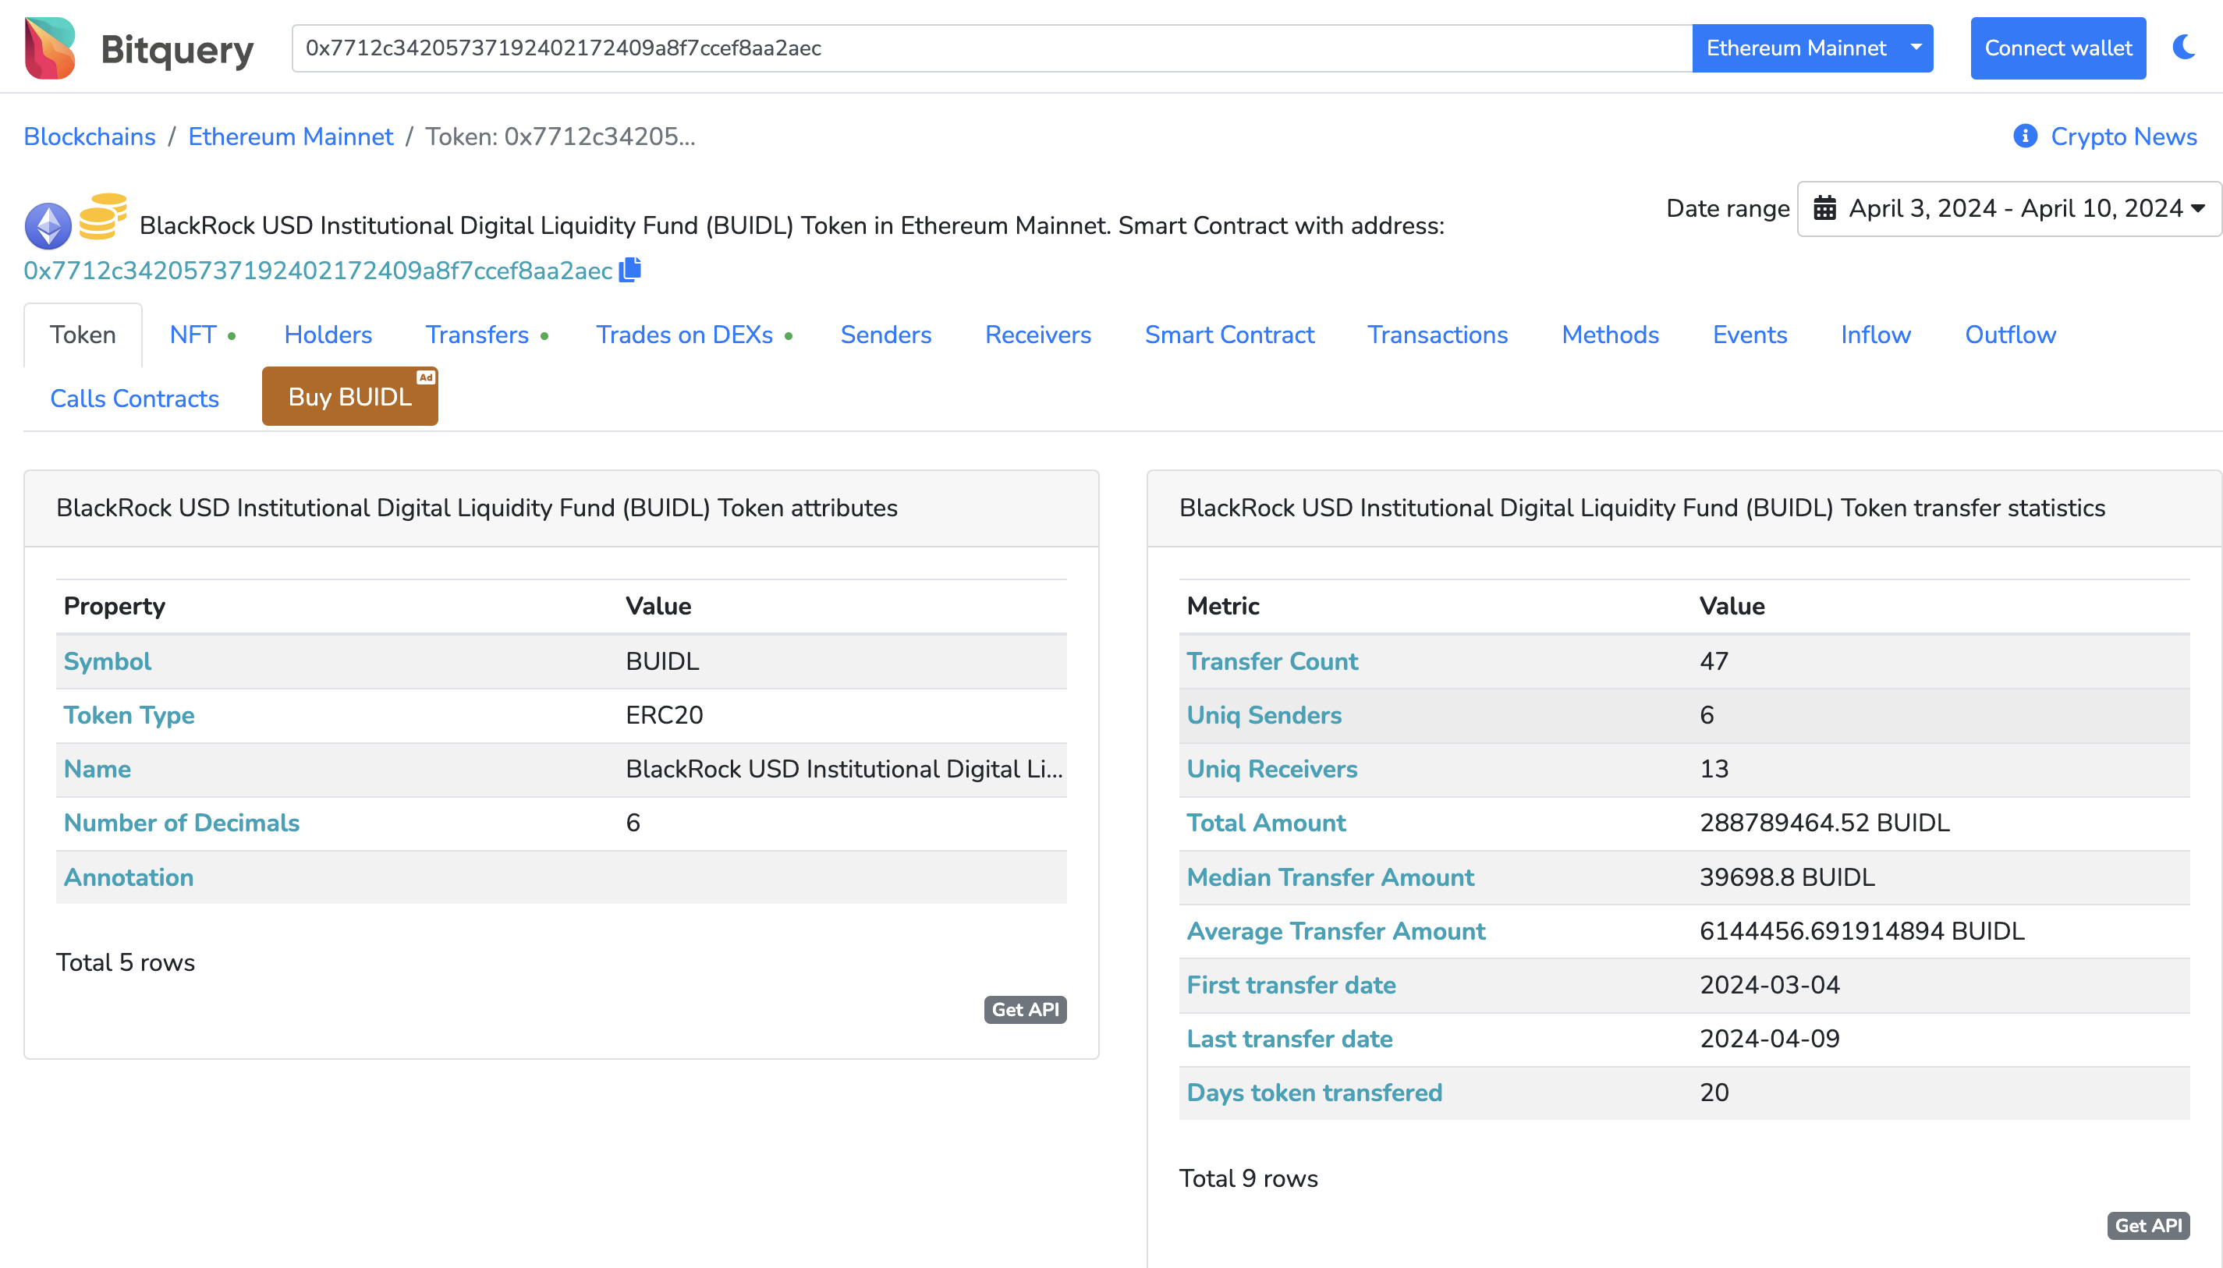
Task: Click the calendar icon in the date range
Action: (1825, 209)
